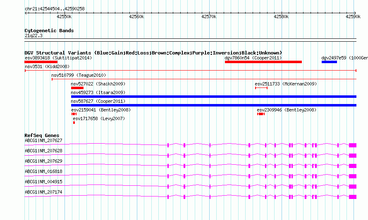This screenshot has width=368, height=220.
Task: Click the last exon block of NM_207628
Action: click(353, 156)
